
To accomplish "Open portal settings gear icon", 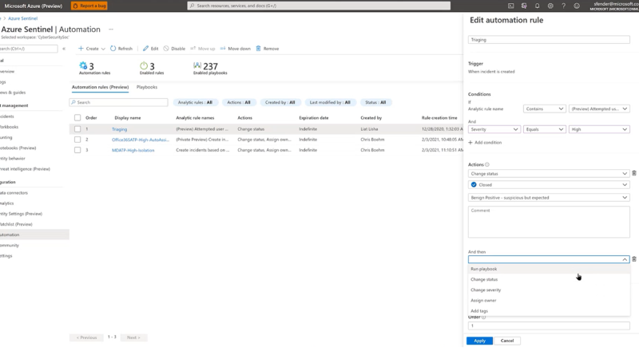I will tap(550, 6).
